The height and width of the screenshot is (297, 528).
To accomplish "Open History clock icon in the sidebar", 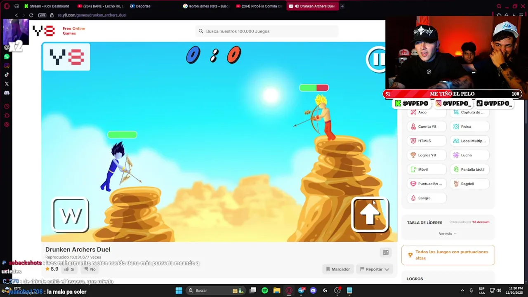I will coord(7,106).
